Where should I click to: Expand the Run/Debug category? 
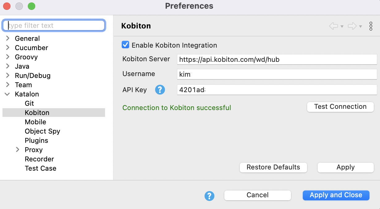click(x=8, y=75)
